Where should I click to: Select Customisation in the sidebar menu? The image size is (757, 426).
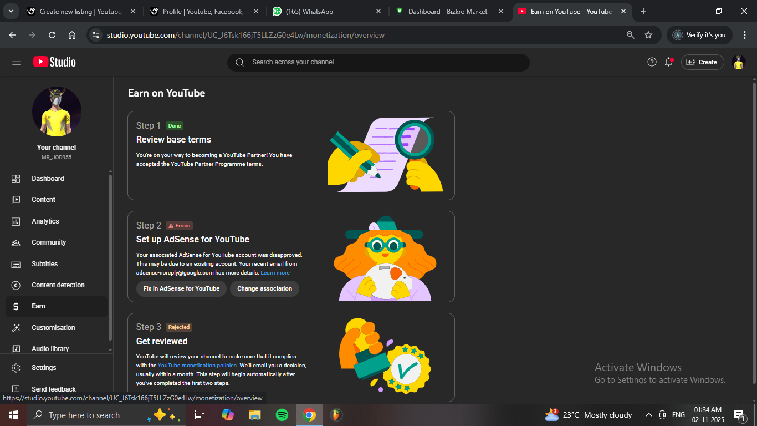53,328
